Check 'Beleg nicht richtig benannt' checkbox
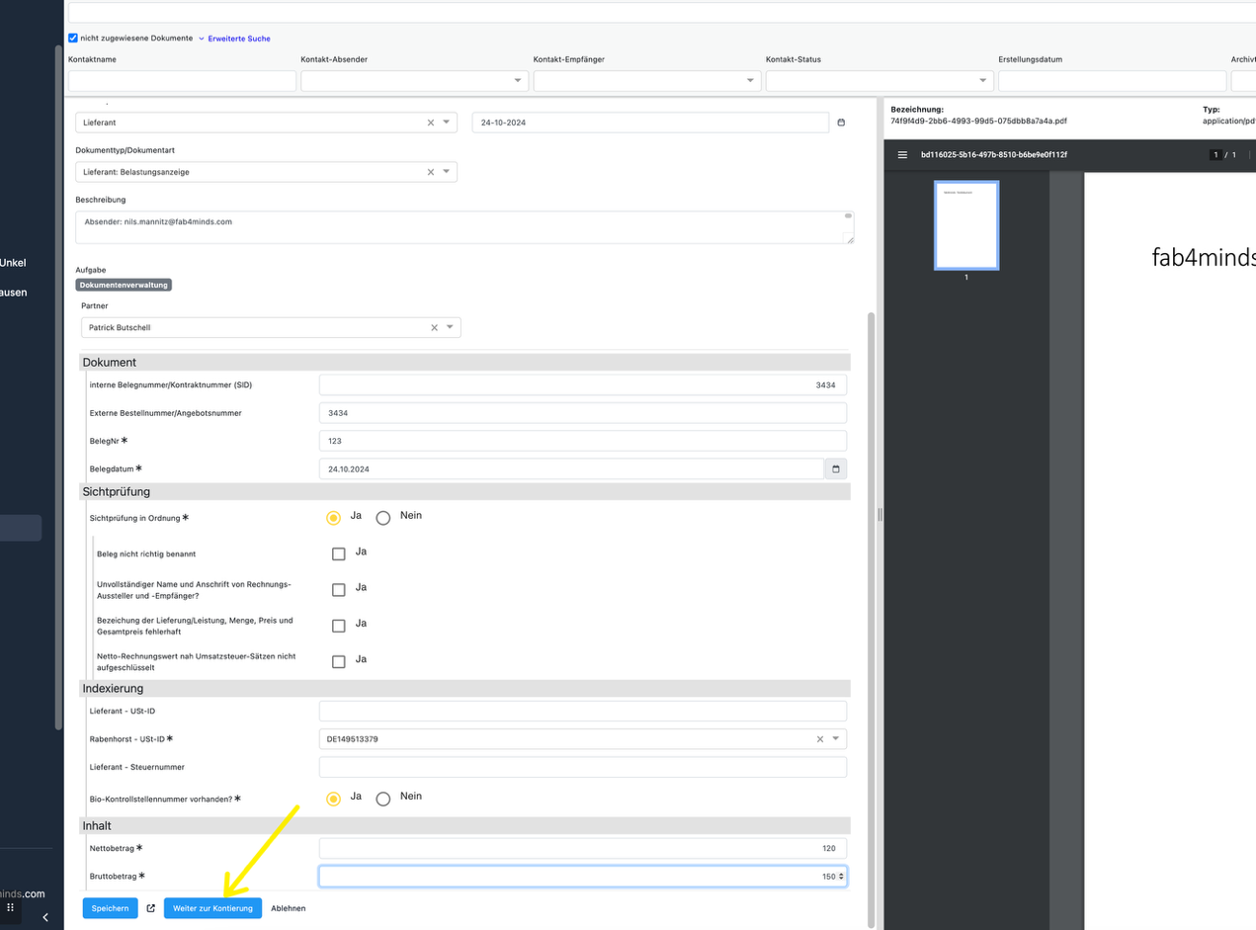 tap(339, 554)
